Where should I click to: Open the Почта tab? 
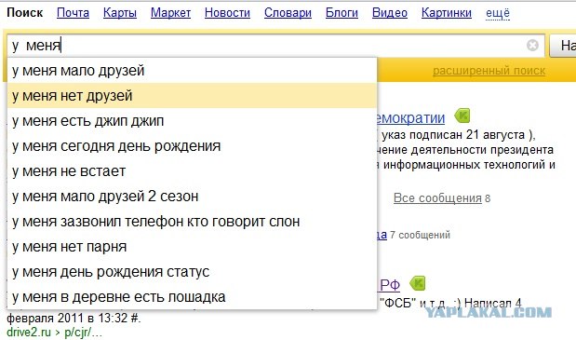[73, 13]
